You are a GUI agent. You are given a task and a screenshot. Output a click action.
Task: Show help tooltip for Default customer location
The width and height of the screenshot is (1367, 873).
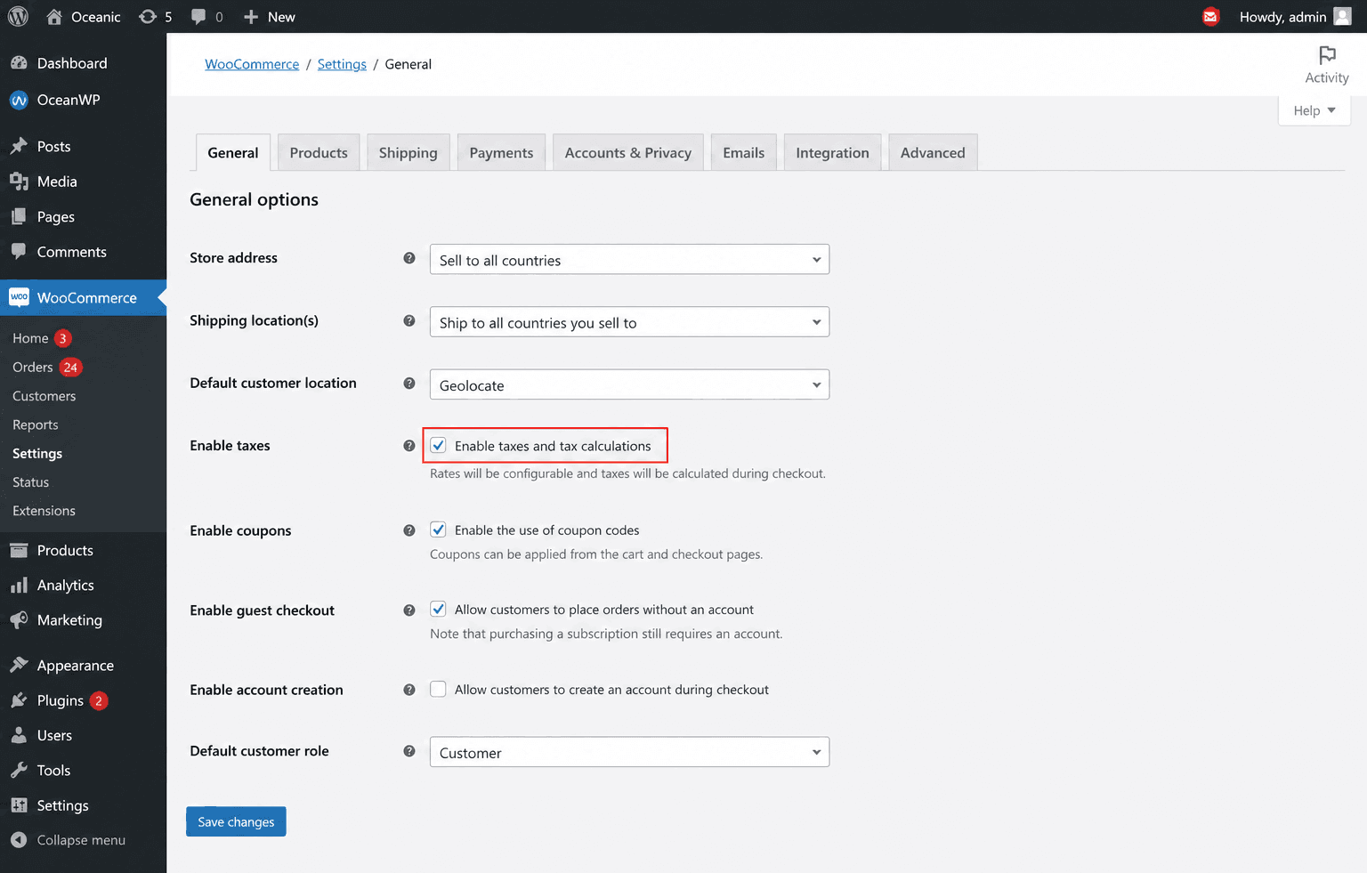409,384
